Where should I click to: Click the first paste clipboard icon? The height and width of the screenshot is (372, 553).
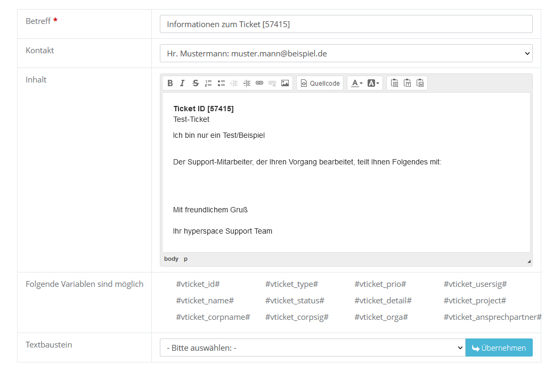pyautogui.click(x=395, y=83)
